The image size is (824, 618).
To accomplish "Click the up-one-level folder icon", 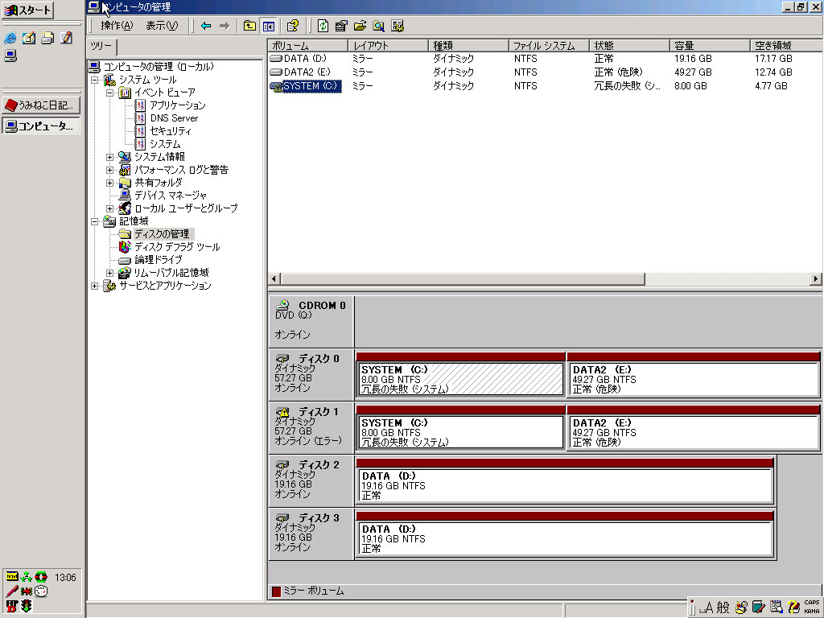I will coord(249,26).
